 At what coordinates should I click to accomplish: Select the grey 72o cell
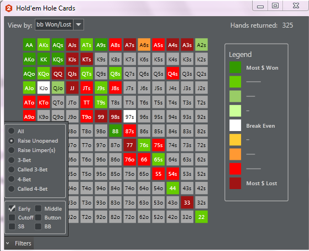pyautogui.click(x=130, y=217)
